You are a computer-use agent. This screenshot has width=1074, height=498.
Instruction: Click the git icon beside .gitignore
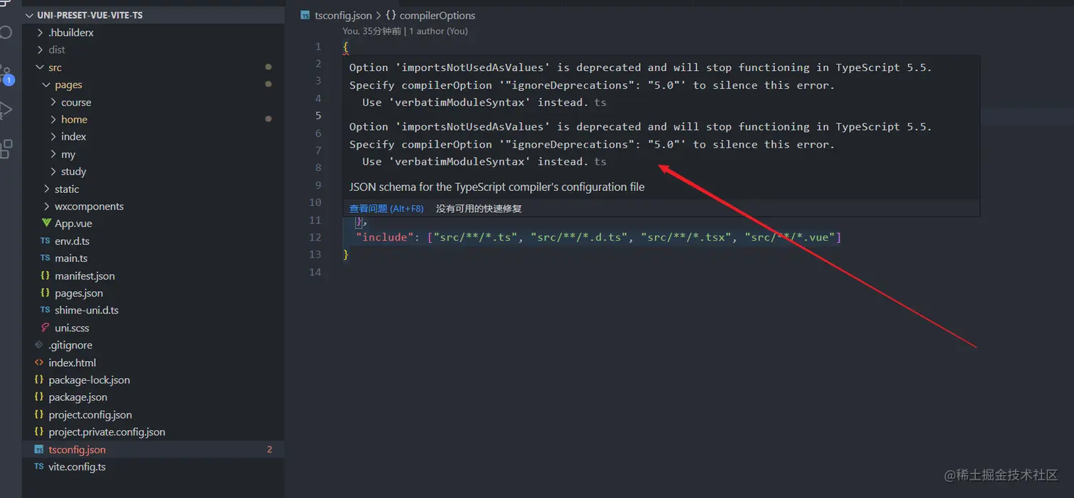click(39, 345)
